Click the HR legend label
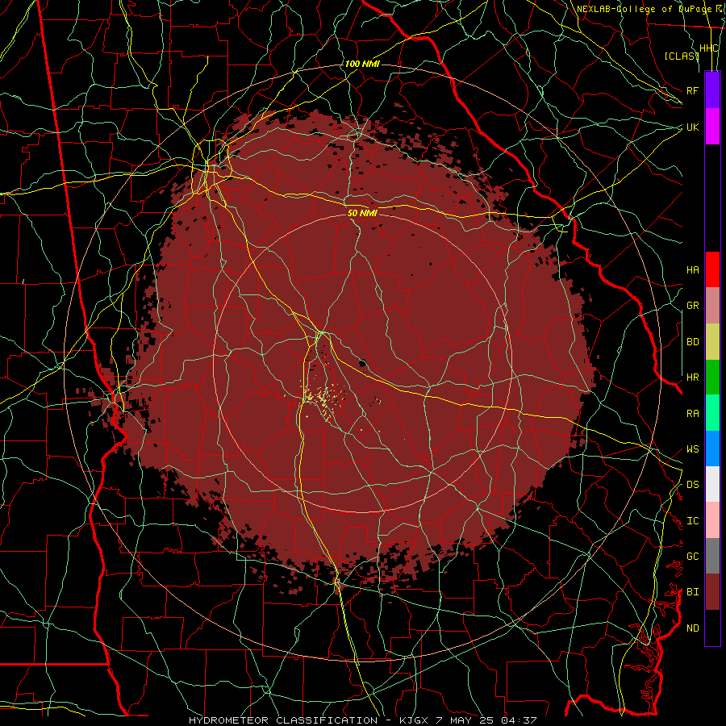The width and height of the screenshot is (726, 726). (x=692, y=378)
